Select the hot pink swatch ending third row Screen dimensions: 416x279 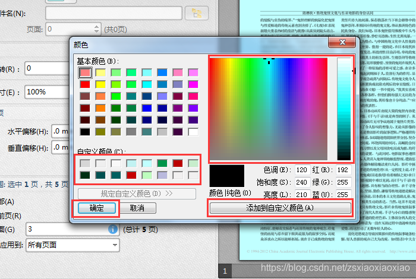point(193,96)
